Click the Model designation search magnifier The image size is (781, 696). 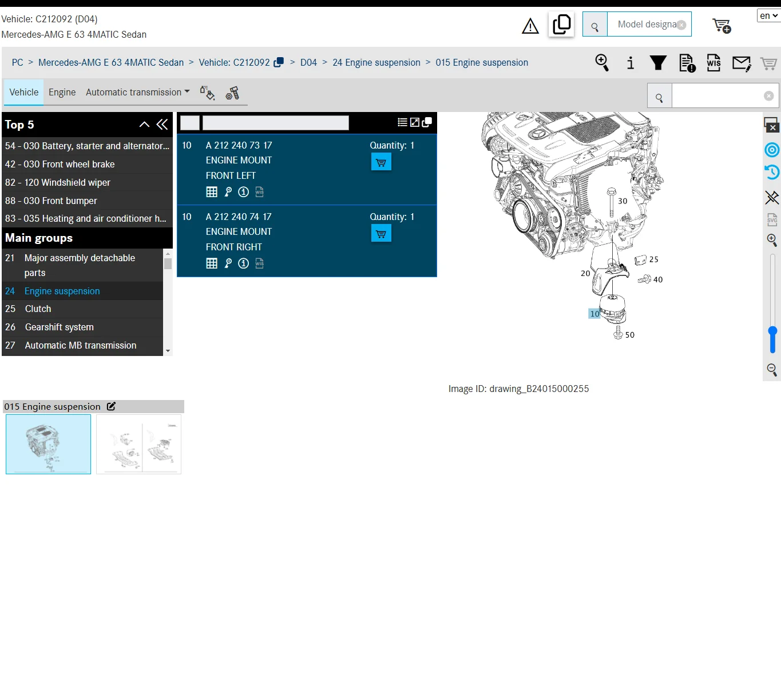coord(595,25)
